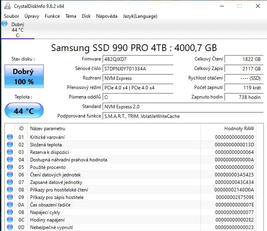Click the 44 °C temperature button
Image resolution: width=267 pixels, height=231 pixels.
click(24, 111)
